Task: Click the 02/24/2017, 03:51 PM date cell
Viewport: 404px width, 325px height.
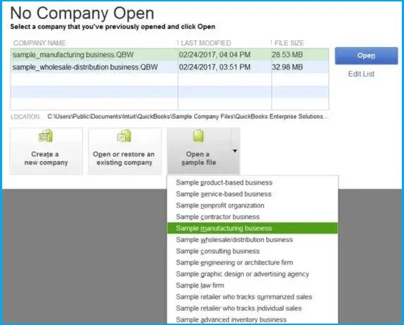Action: click(x=214, y=67)
